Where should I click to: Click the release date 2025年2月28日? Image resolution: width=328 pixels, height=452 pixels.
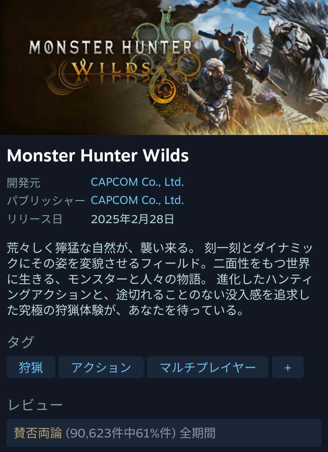click(132, 219)
